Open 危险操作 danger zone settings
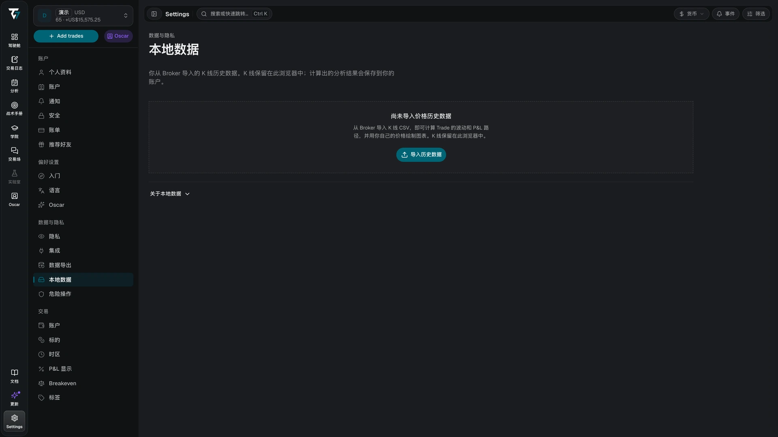 point(83,294)
